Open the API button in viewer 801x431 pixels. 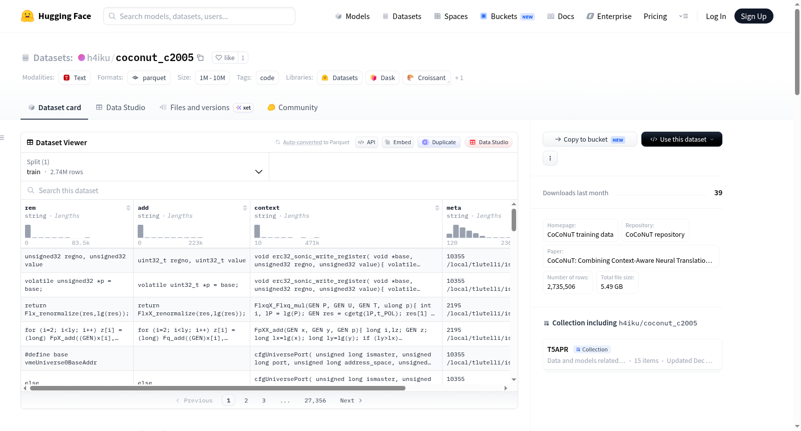pos(366,142)
